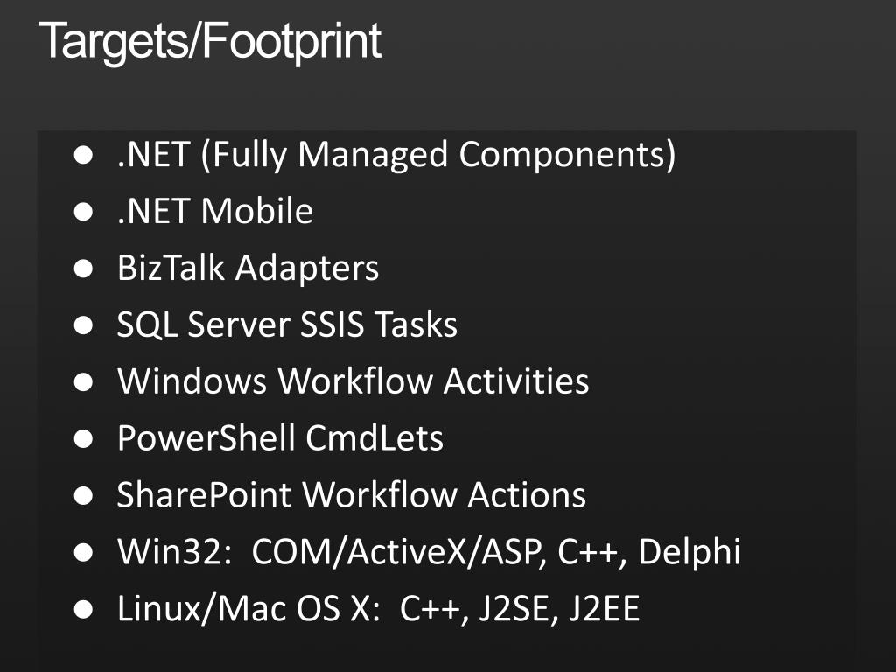Click the bullet beside .NET Mobile
This screenshot has height=672, width=896.
click(x=83, y=212)
